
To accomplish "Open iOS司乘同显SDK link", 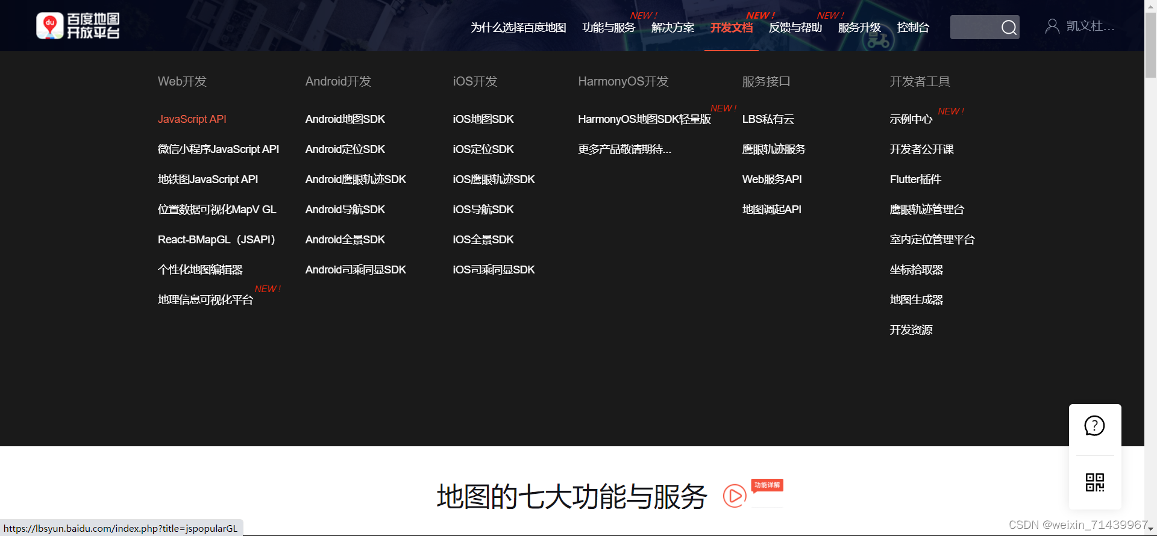I will pyautogui.click(x=494, y=270).
